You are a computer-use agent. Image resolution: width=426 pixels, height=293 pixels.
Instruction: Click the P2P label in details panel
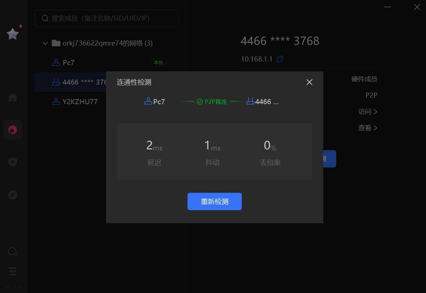click(x=371, y=95)
